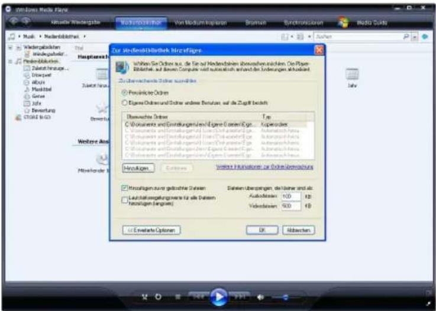Click the Entfernen button in dialog

(x=176, y=168)
